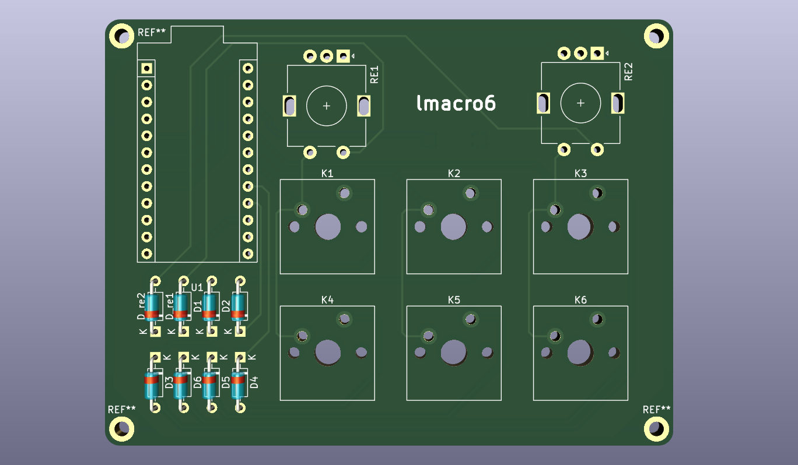Screen dimensions: 798x465
Task: Click the RE1 rotary encoder center circle
Action: 327,106
